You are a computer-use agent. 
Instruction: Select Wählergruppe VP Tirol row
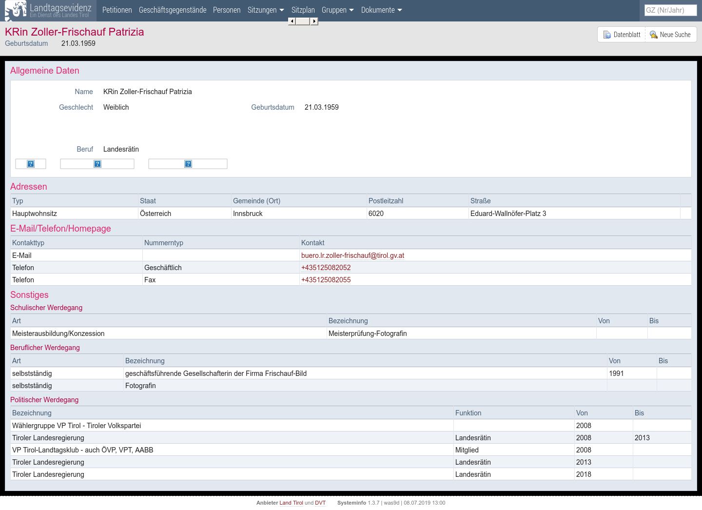351,426
